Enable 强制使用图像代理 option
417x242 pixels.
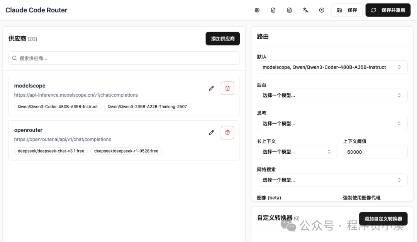pos(362,197)
